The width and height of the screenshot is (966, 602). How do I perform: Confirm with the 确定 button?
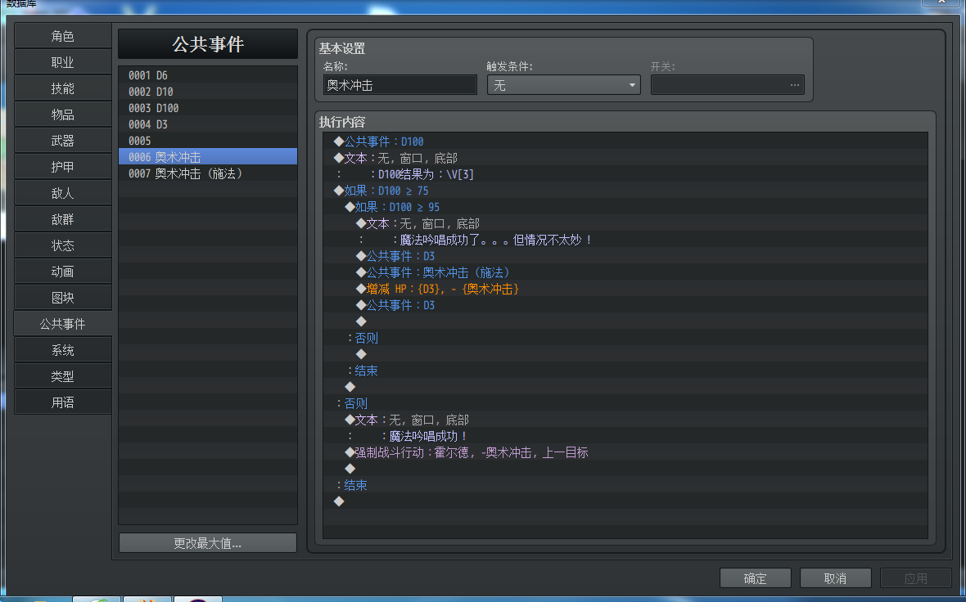[x=756, y=578]
